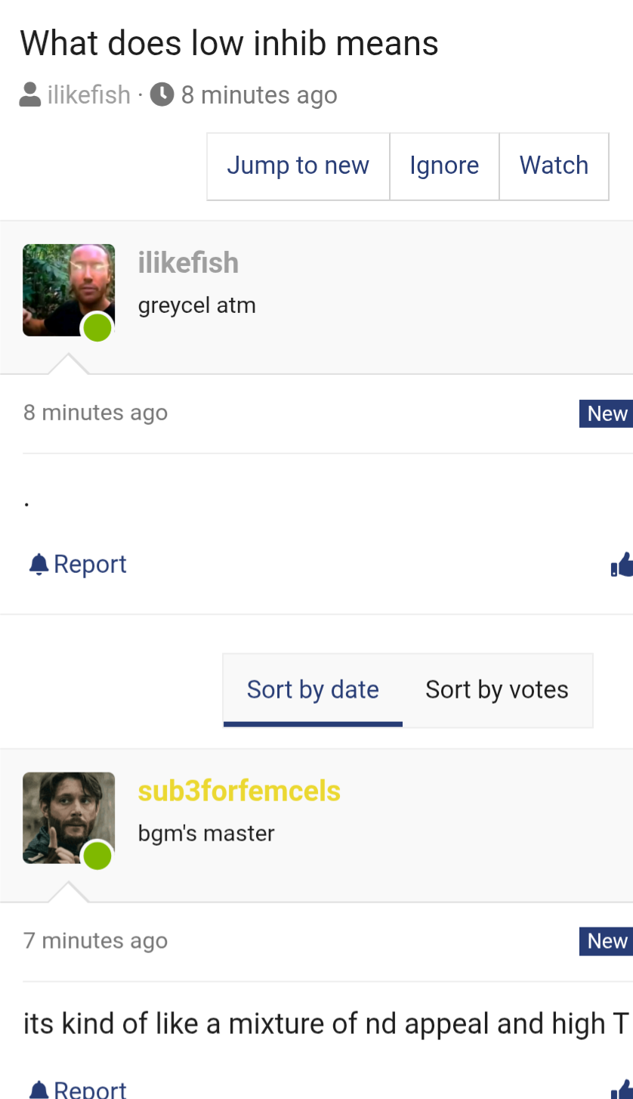Click the clock icon beside 8 minutes ago
633x1099 pixels.
click(x=162, y=94)
